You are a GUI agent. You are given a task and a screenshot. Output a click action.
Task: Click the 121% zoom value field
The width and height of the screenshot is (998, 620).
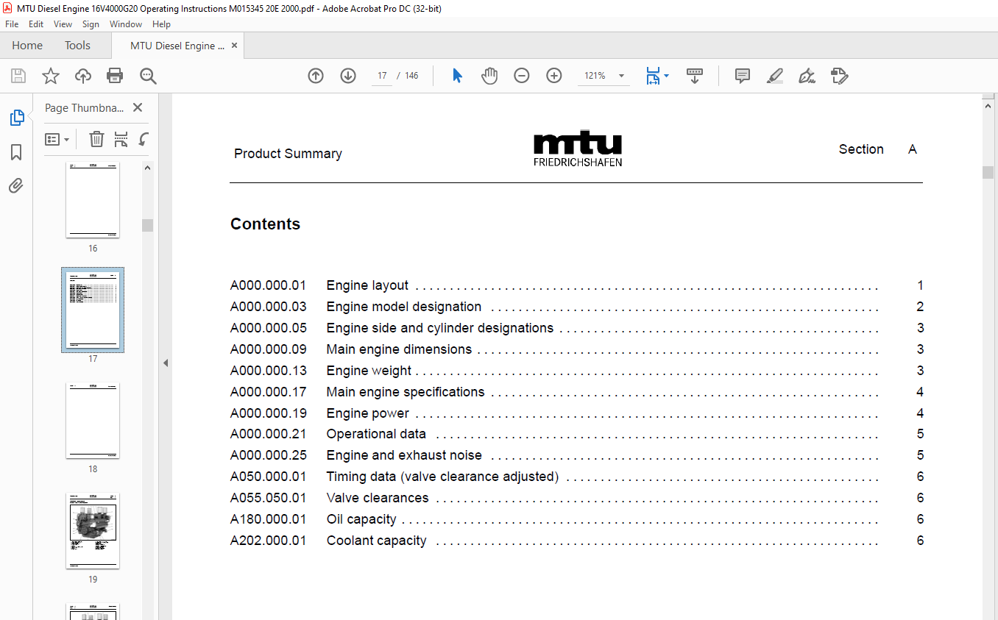tap(595, 76)
